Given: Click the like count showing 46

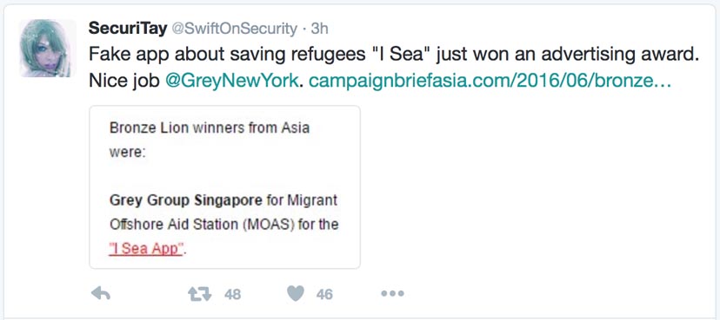Looking at the screenshot, I should click(324, 294).
